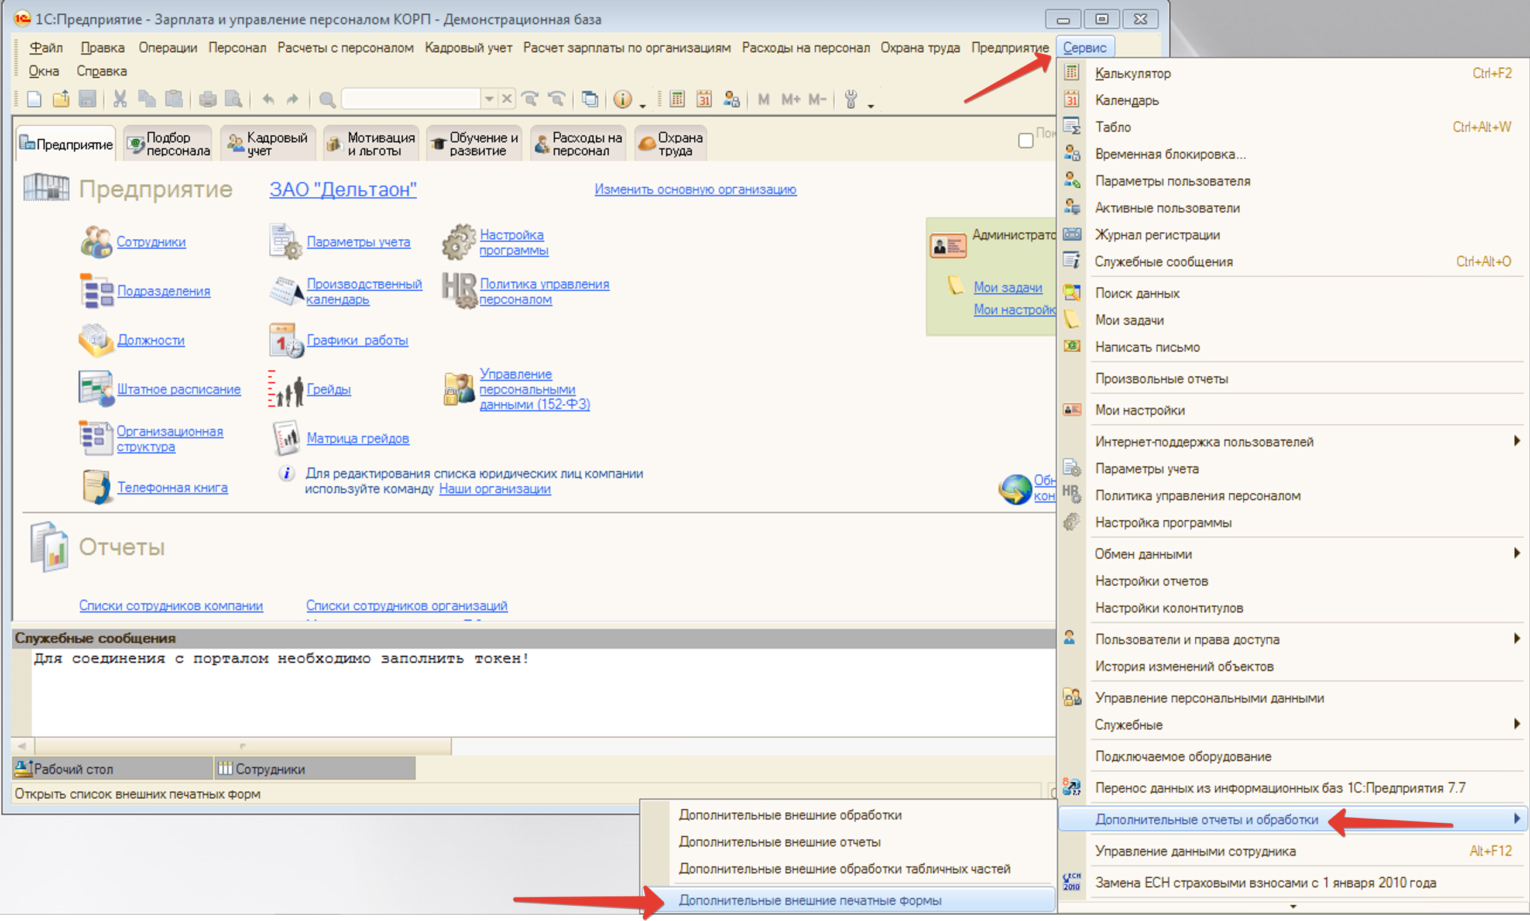Click the Сотрудники people icon
This screenshot has height=921, width=1530.
96,242
